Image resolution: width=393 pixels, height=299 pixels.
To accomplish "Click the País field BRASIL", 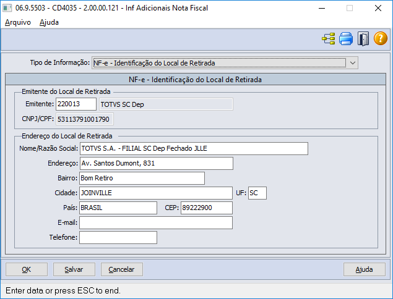I will pos(118,208).
